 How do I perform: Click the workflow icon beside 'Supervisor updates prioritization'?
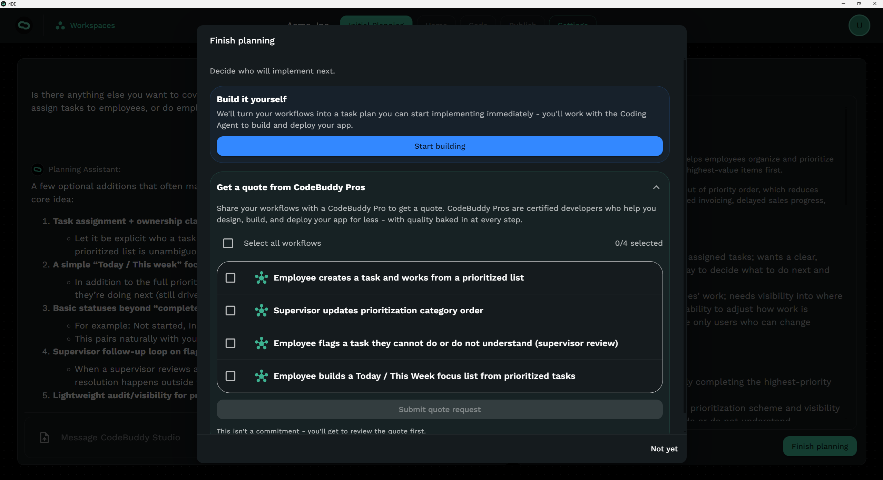261,311
